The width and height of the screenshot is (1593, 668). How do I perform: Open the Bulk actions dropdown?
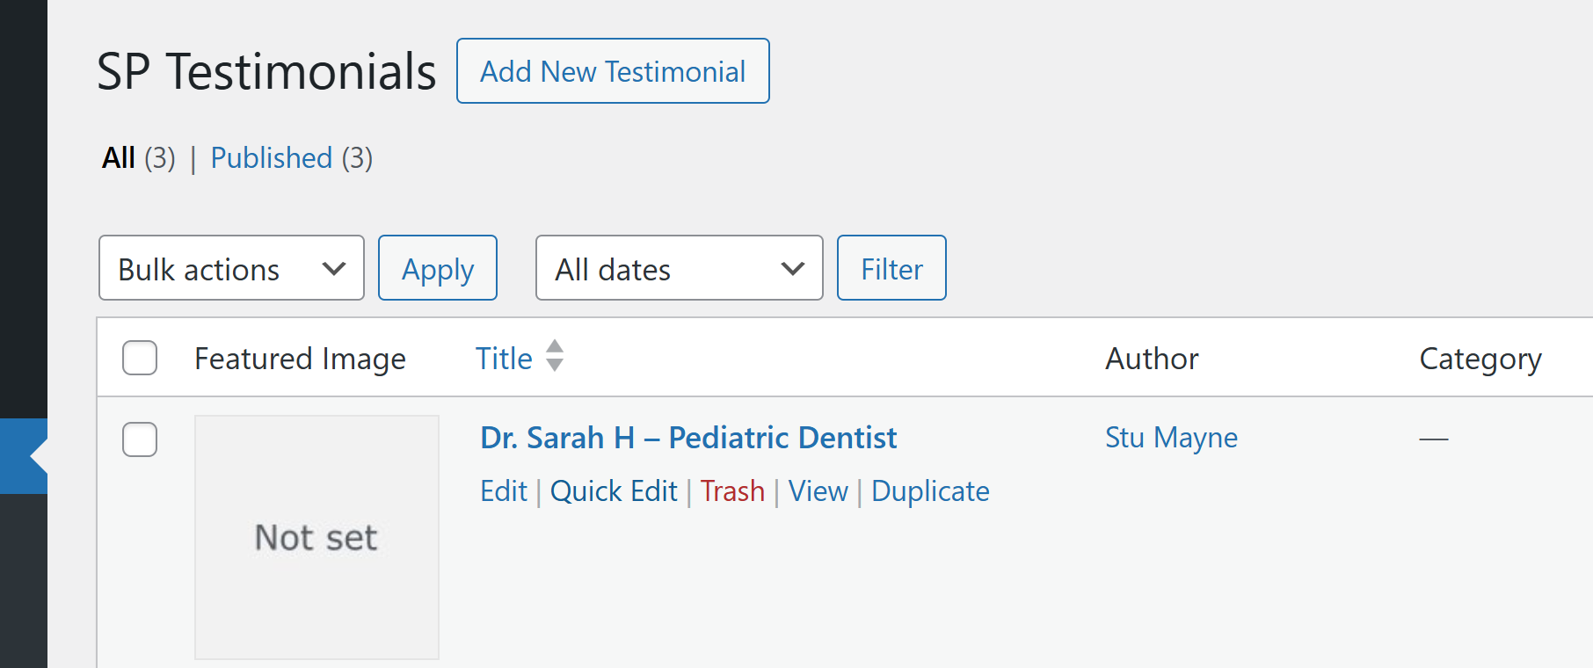click(231, 268)
